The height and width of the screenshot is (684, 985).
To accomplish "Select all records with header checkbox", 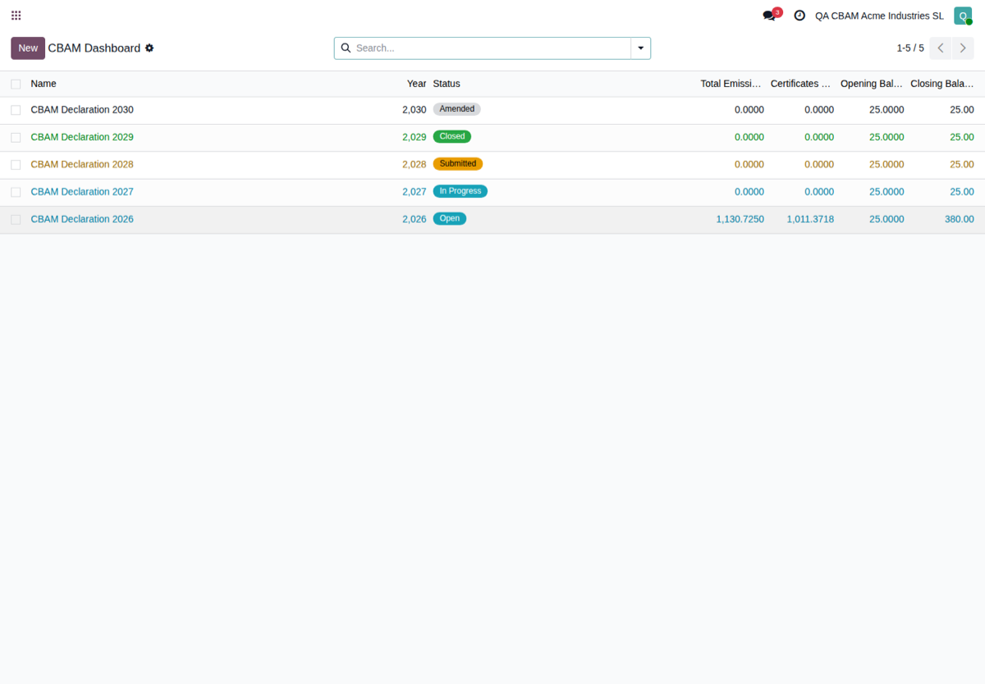I will tap(16, 84).
